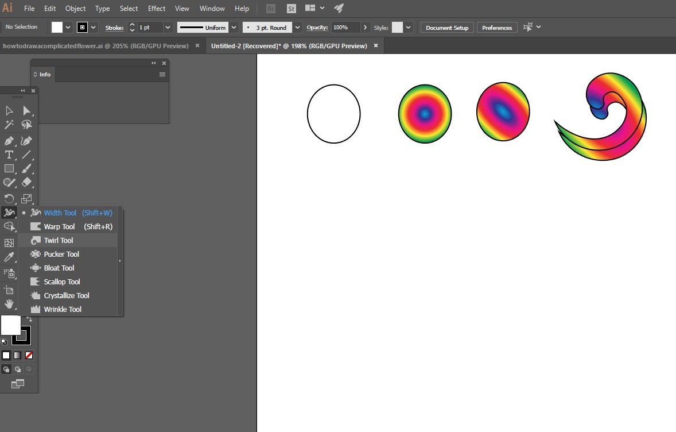Switch to howtodrawacomplicatedflower.ai tab
Screen dimensions: 676x432
coord(96,46)
